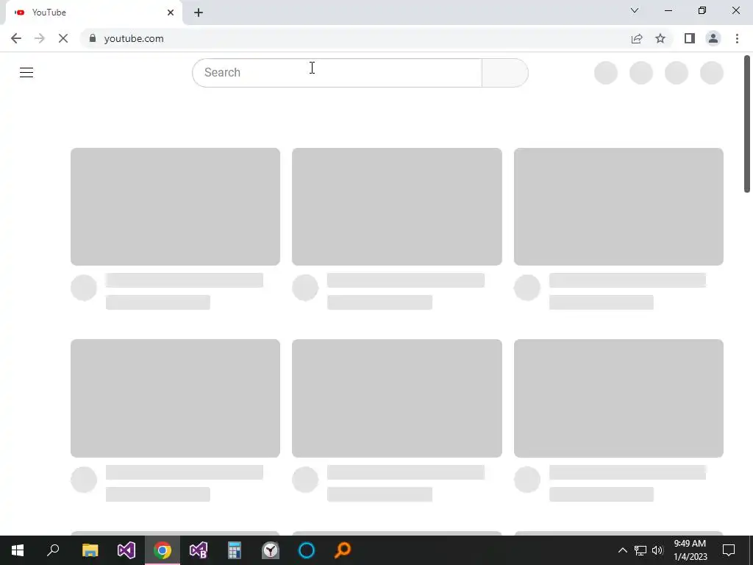
Task: View site information via the padlock icon
Action: tap(93, 38)
